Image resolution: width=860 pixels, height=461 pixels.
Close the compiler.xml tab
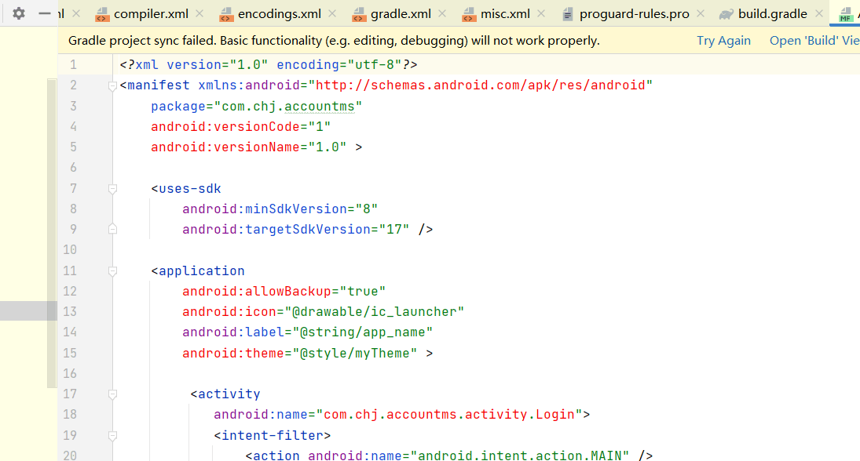pos(199,13)
